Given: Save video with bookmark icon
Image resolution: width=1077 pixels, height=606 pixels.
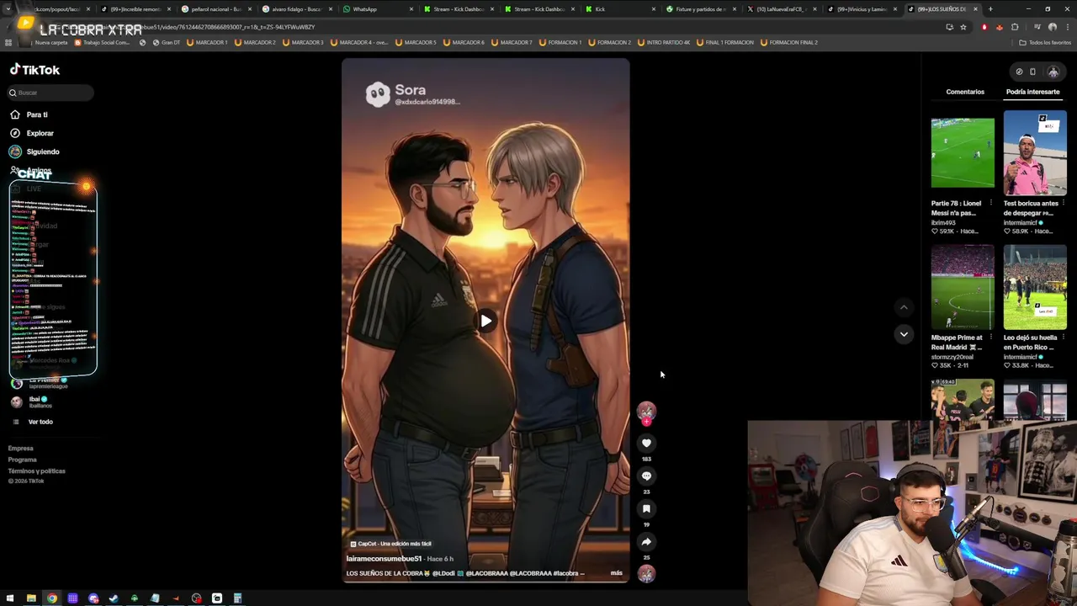Looking at the screenshot, I should click(x=646, y=508).
